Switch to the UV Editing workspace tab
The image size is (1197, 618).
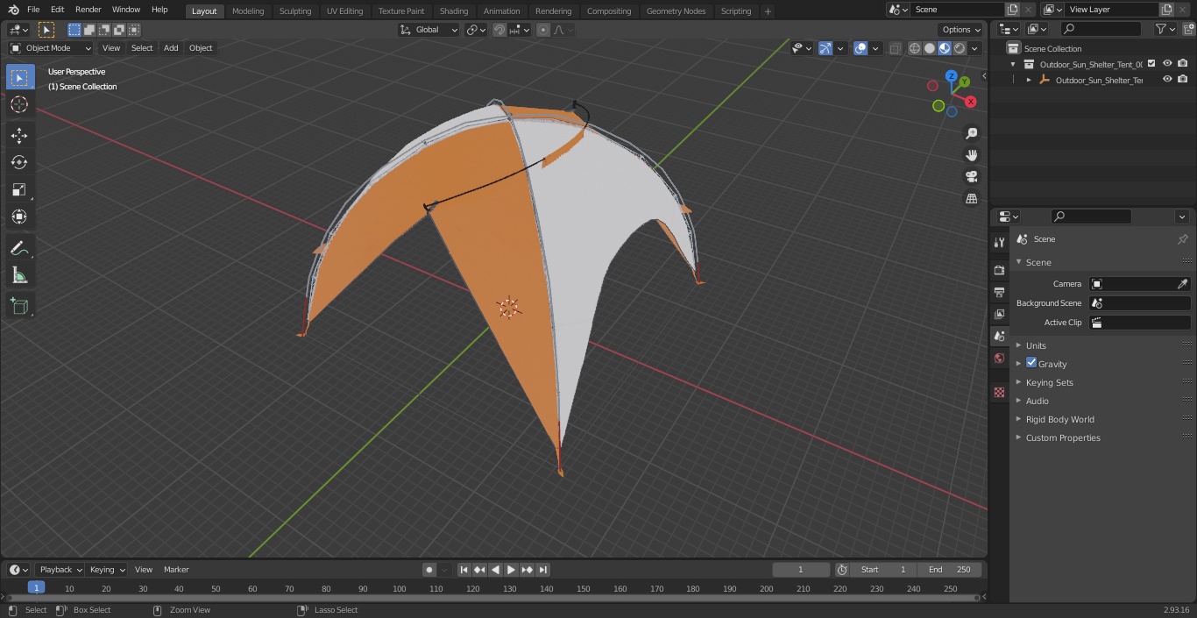coord(344,11)
